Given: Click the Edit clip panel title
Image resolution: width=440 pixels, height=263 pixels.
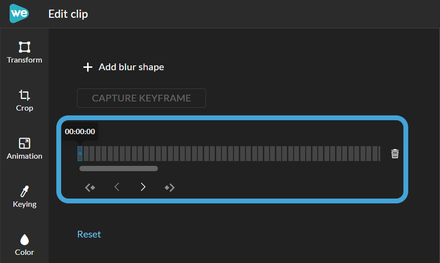Looking at the screenshot, I should (68, 14).
